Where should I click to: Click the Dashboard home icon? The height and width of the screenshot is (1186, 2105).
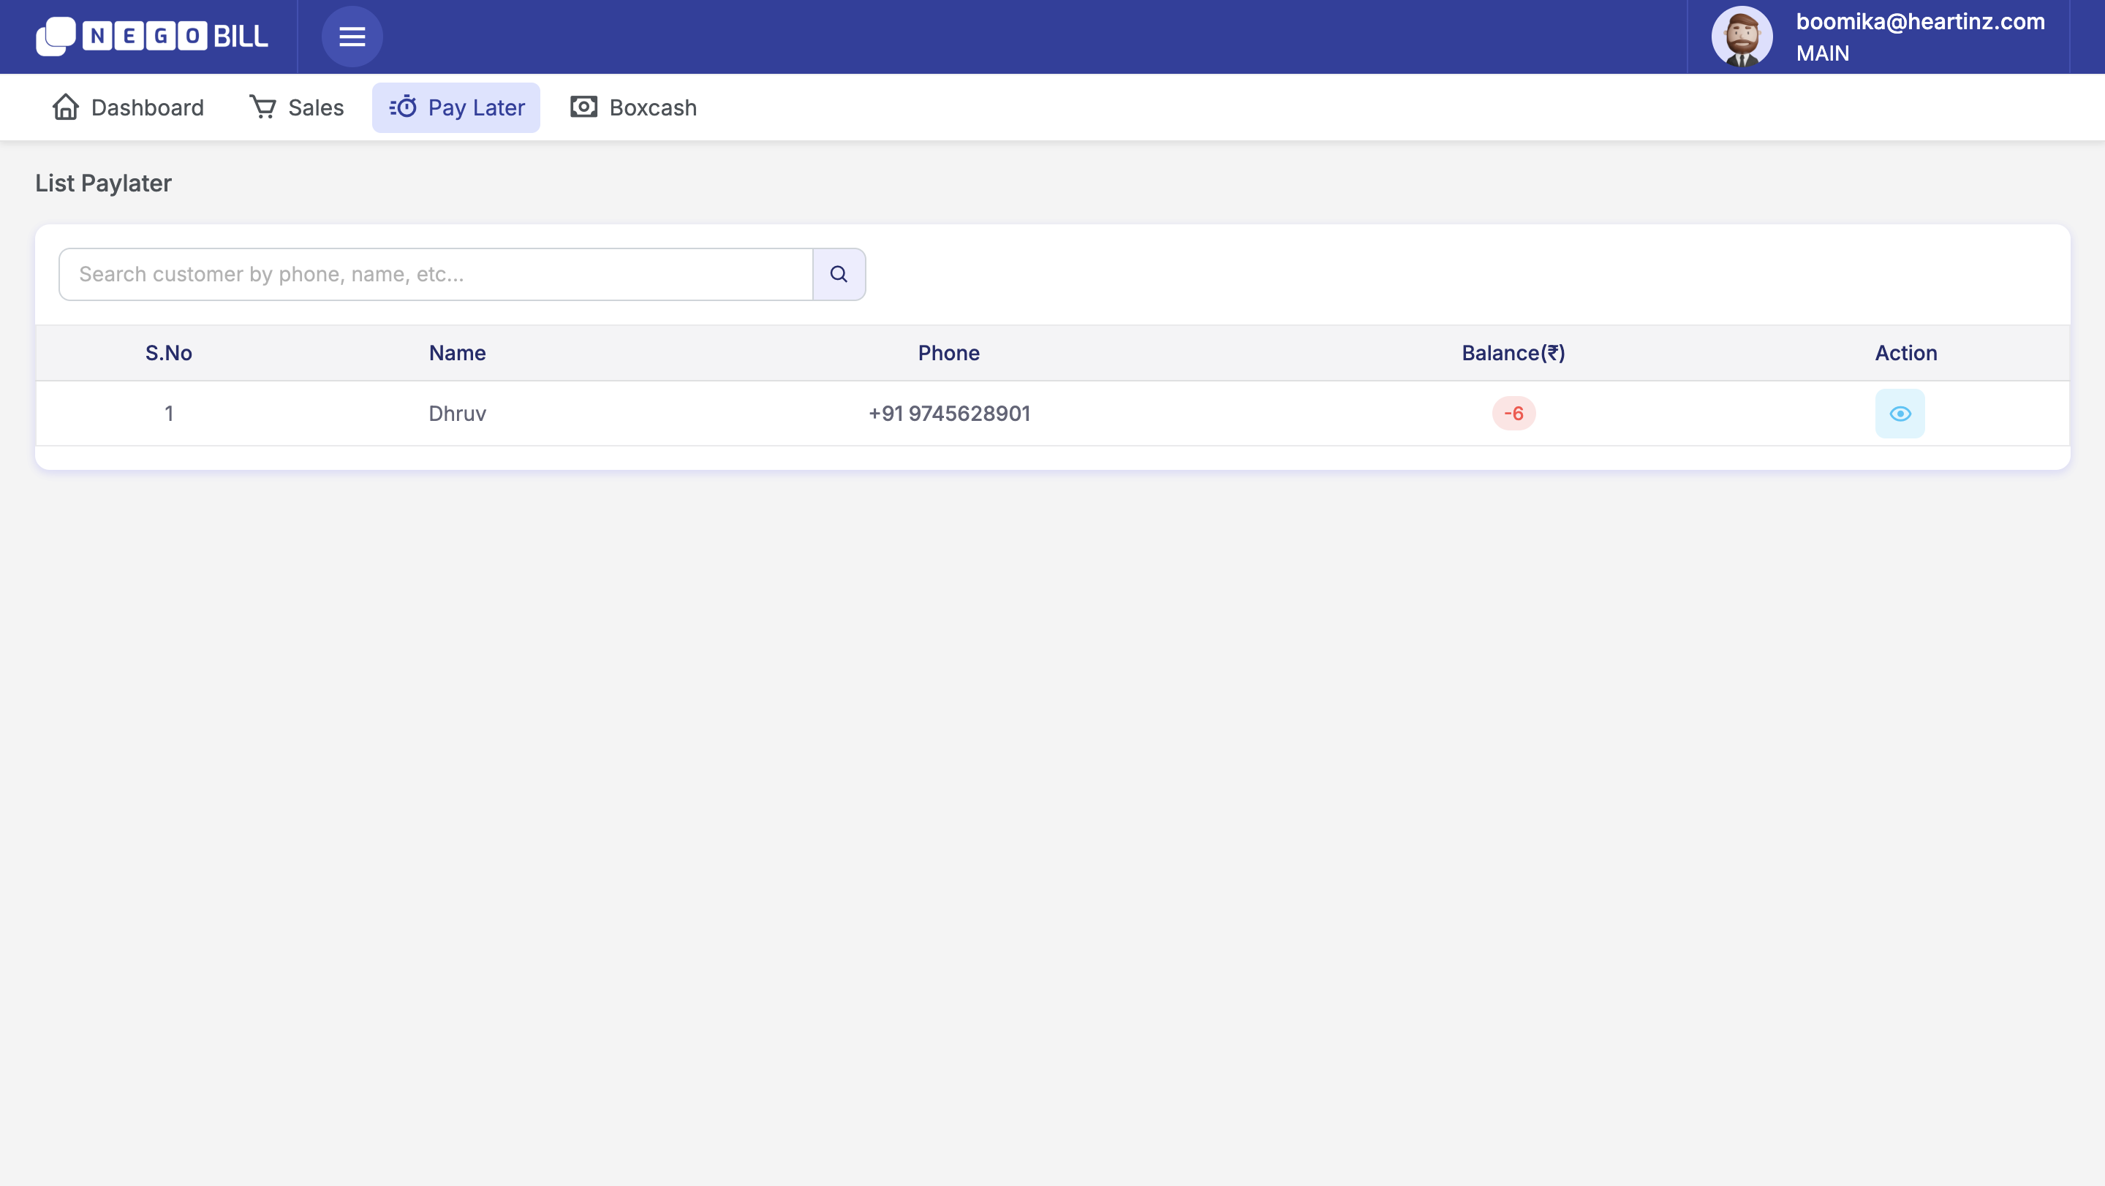(x=65, y=107)
